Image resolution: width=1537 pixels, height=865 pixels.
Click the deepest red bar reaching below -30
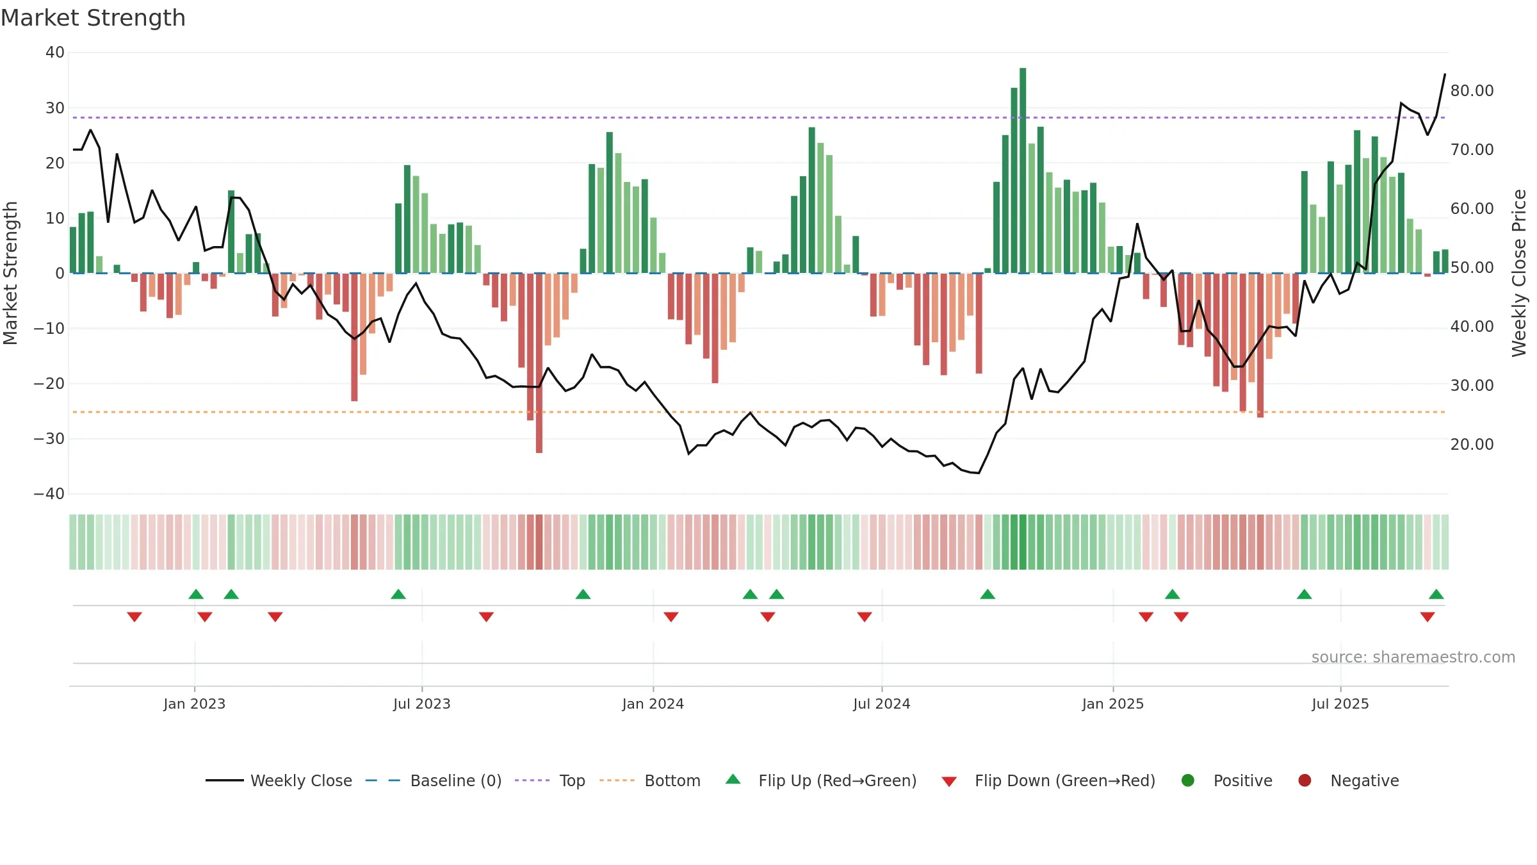[539, 363]
